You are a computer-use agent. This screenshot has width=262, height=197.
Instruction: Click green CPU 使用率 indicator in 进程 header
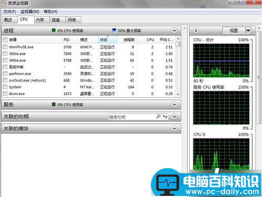[x=53, y=30]
